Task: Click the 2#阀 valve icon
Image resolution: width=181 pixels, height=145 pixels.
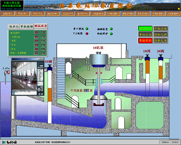Action: 160,57
